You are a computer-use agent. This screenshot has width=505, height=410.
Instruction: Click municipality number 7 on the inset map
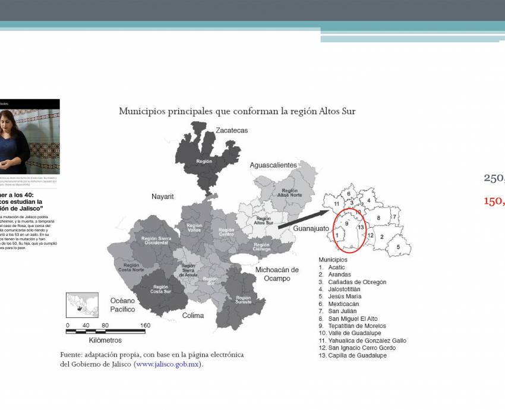point(394,217)
